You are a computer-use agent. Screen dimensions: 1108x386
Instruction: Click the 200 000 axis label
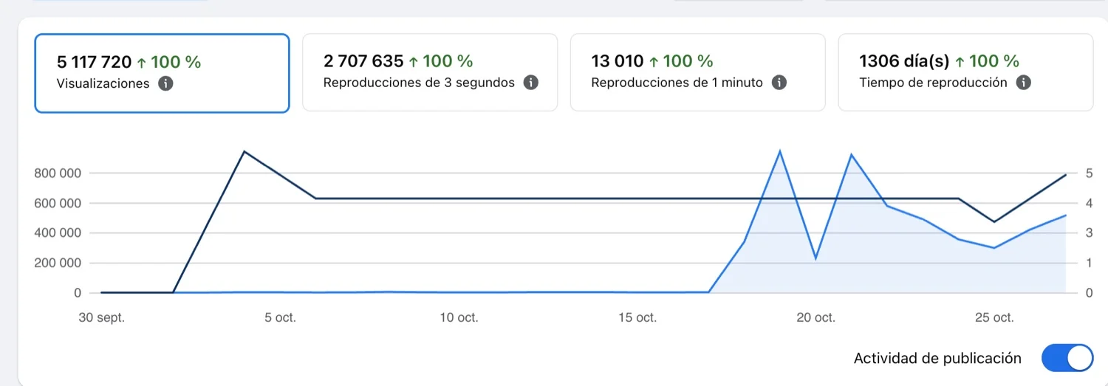58,263
